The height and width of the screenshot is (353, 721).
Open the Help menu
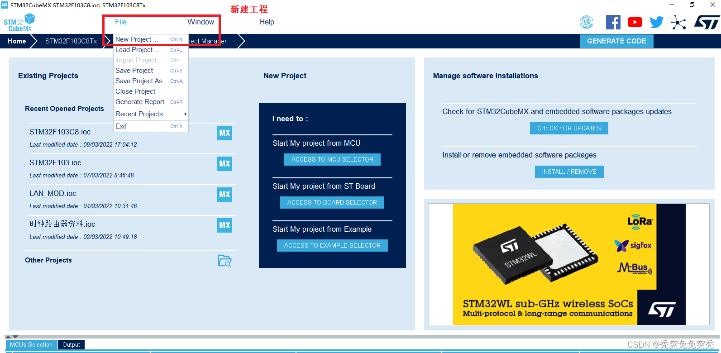tap(267, 22)
